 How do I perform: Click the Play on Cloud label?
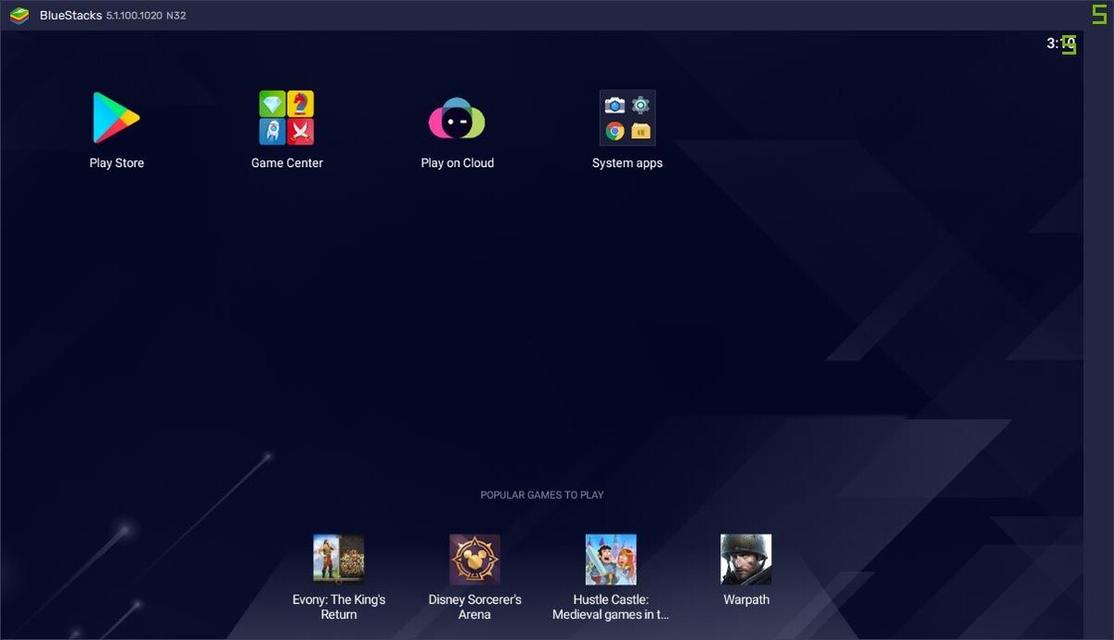[x=458, y=163]
